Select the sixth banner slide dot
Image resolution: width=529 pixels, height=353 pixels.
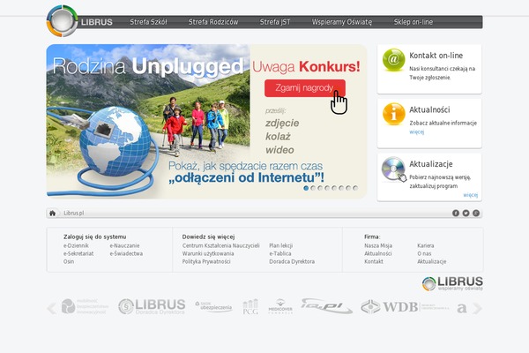341,188
